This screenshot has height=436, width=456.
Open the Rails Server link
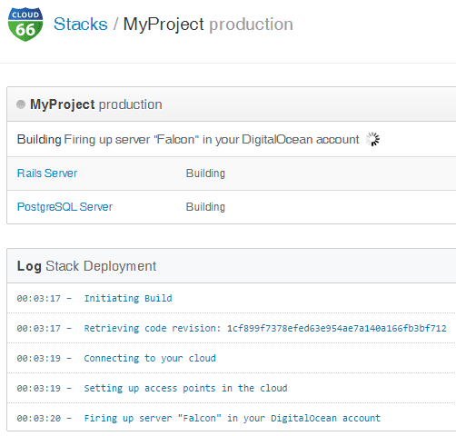tap(47, 173)
